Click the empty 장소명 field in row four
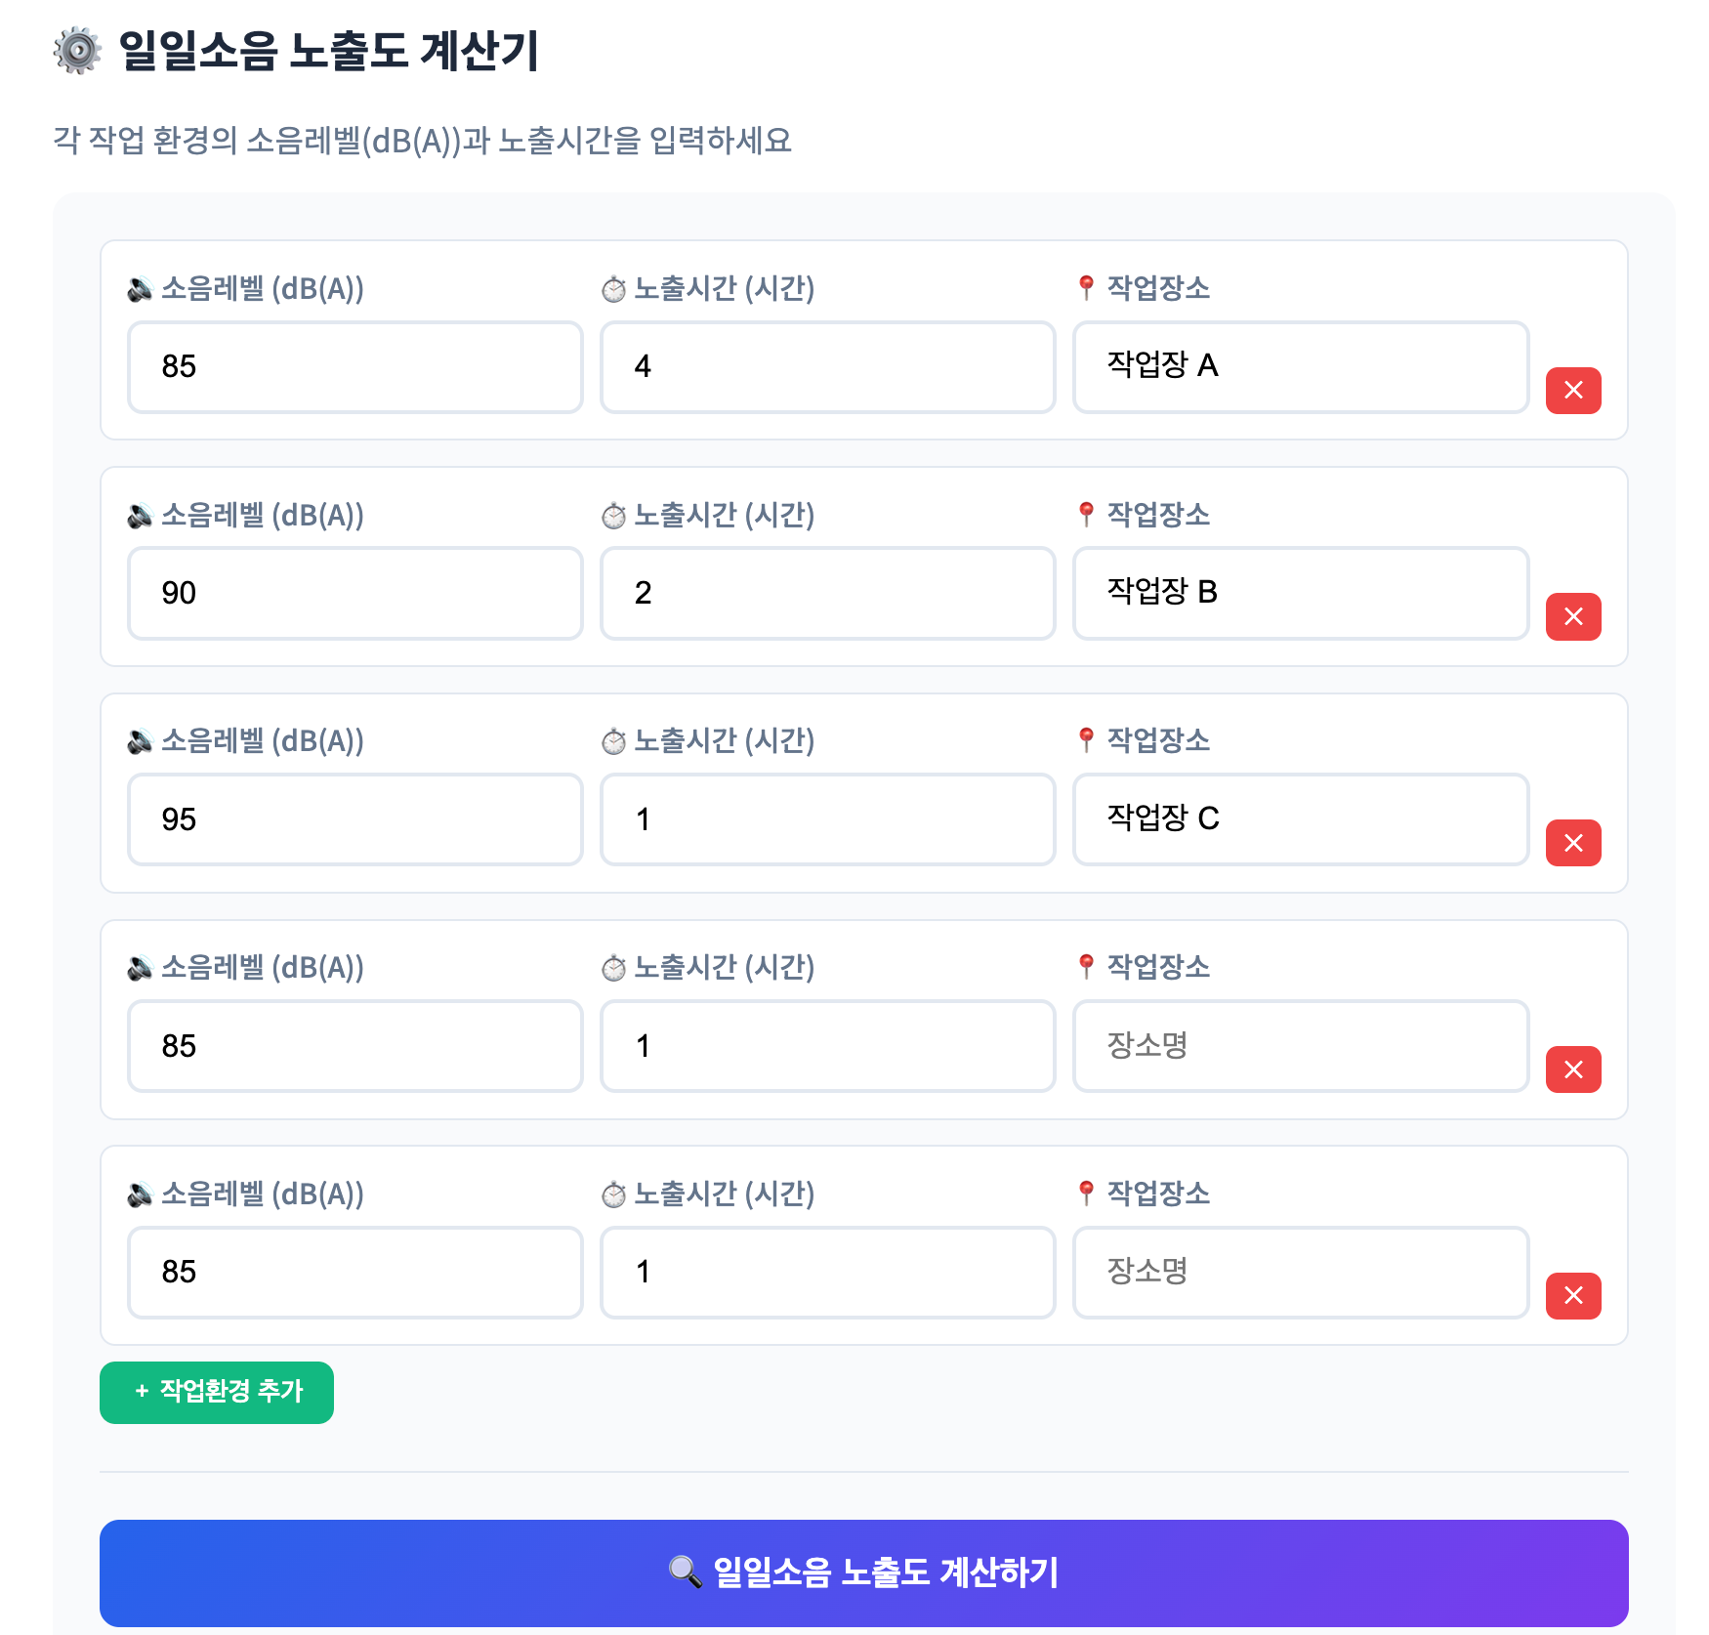1709x1635 pixels. [1301, 1046]
